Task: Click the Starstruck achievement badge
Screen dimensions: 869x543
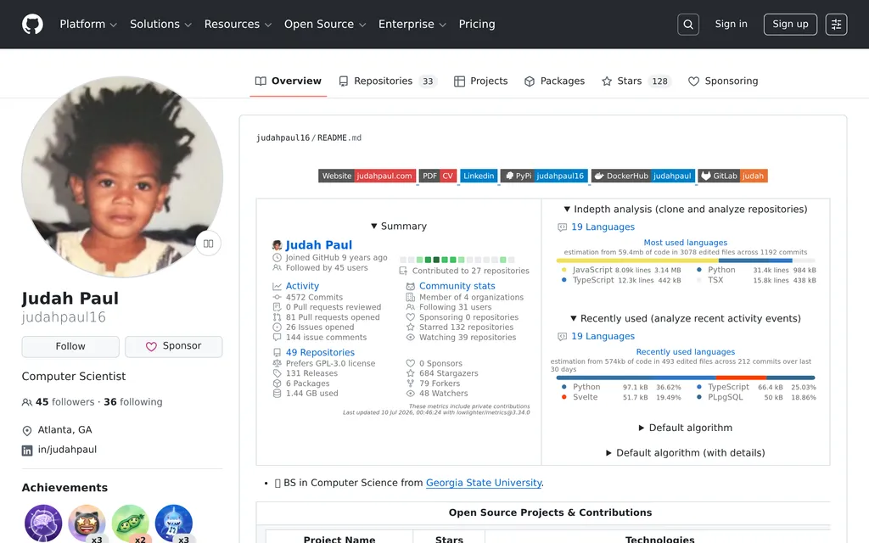Action: tap(87, 523)
